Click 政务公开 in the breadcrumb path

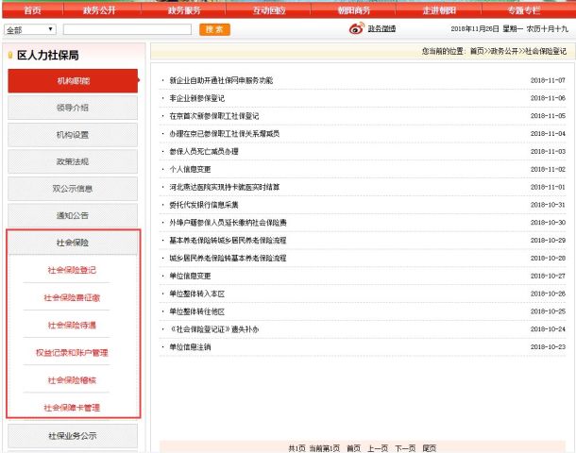[x=505, y=51]
